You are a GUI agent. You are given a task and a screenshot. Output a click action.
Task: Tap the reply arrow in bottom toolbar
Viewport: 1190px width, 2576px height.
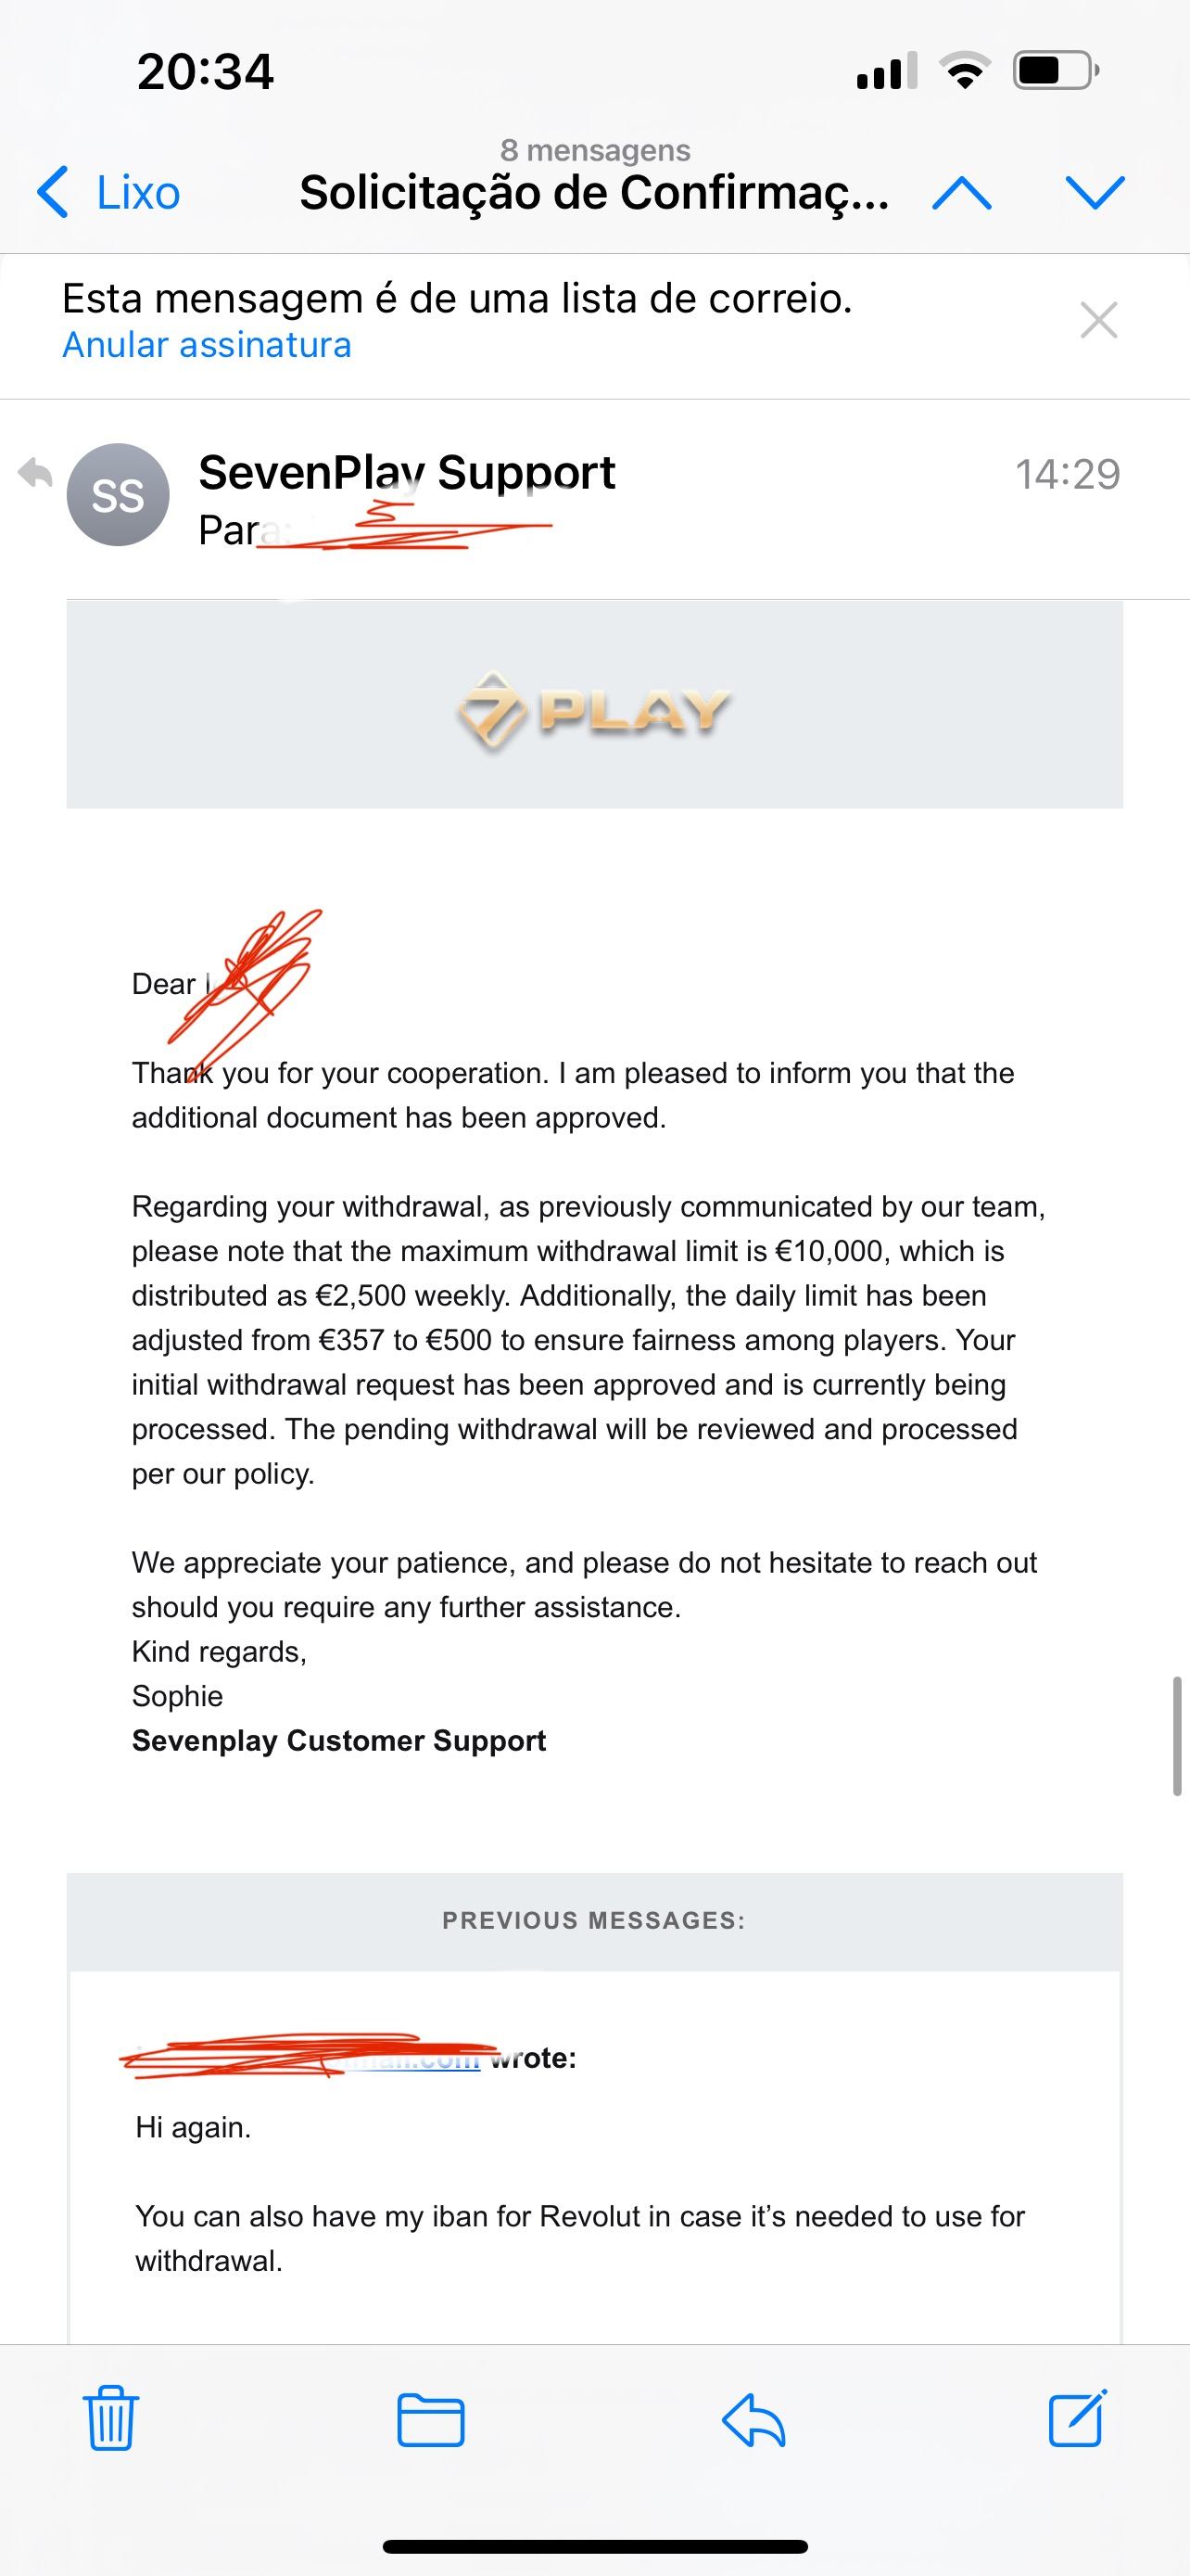(753, 2421)
